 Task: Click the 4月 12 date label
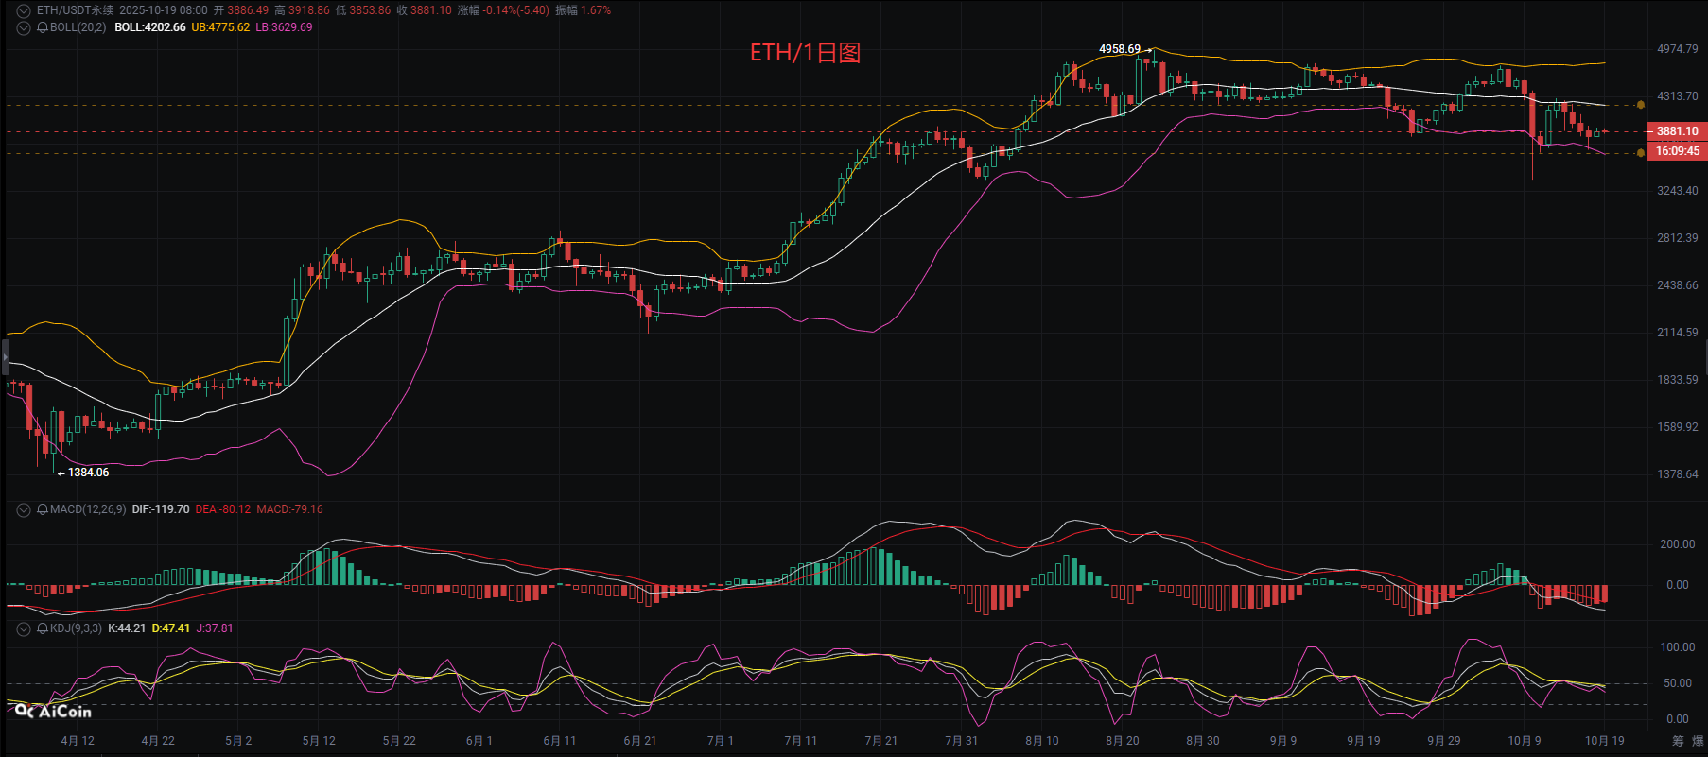click(x=78, y=741)
